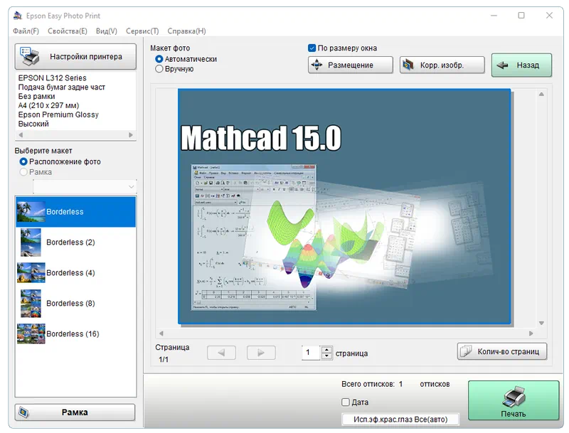The image size is (569, 433).
Task: Click the preview's down scroll arrow
Action: (541, 323)
